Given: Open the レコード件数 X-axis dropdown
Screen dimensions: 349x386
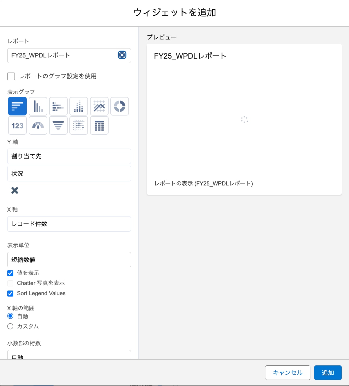Looking at the screenshot, I should [x=69, y=224].
